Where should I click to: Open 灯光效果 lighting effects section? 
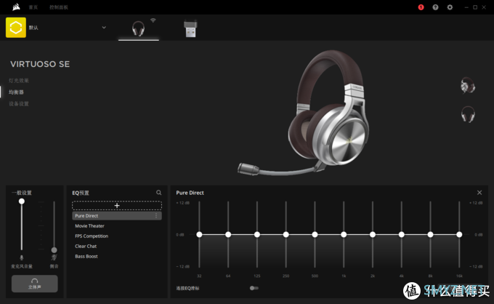click(19, 81)
